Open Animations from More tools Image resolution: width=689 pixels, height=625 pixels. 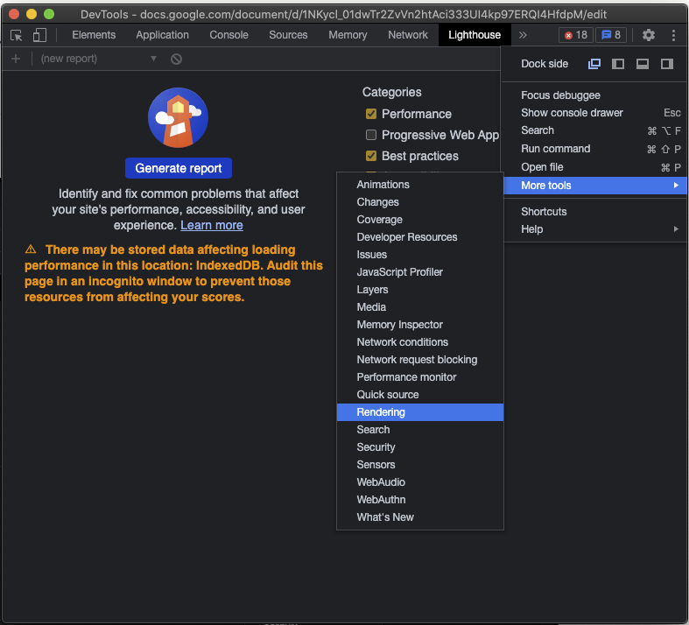click(x=420, y=185)
